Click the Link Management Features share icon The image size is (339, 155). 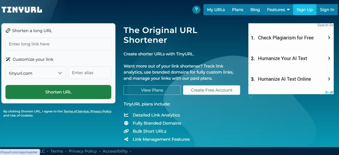(126, 139)
